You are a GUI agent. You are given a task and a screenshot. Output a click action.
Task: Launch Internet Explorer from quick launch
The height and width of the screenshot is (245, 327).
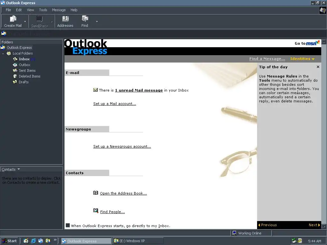33,241
